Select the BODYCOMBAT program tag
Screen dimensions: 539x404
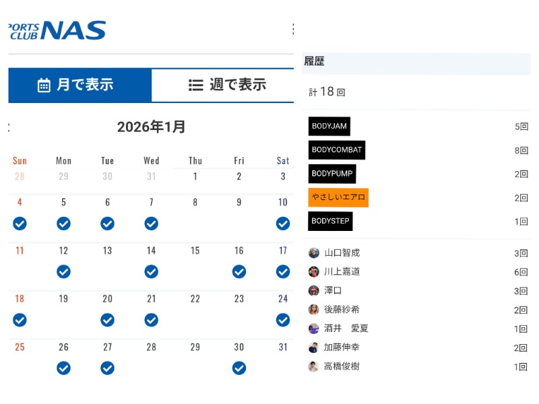(337, 150)
